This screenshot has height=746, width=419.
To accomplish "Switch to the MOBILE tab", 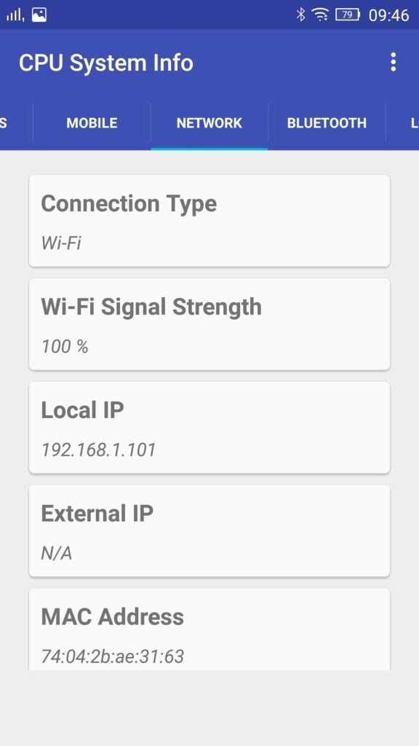I will 92,123.
